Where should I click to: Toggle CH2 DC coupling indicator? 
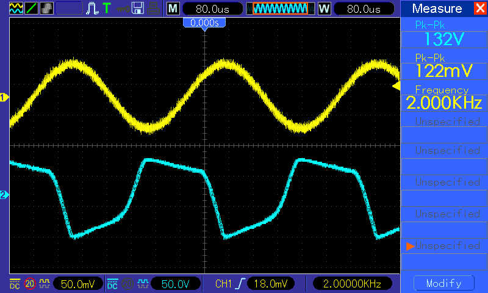112,283
